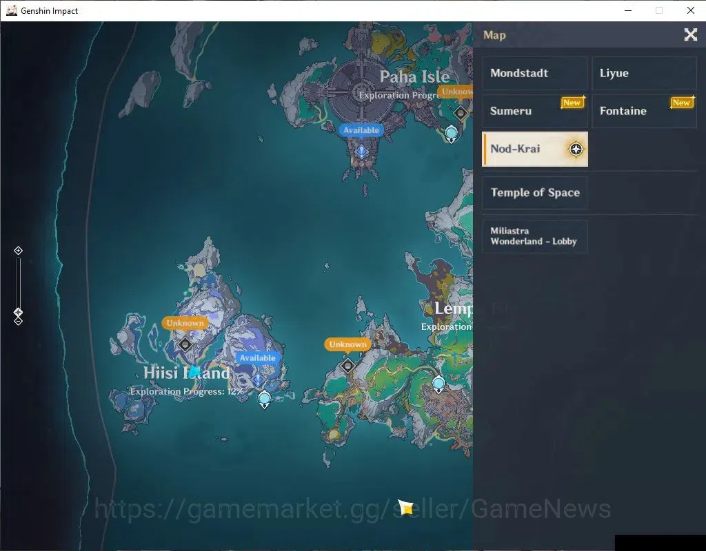Screen dimensions: 706x551
Task: Minimize the Genshin Impact window
Action: point(628,10)
